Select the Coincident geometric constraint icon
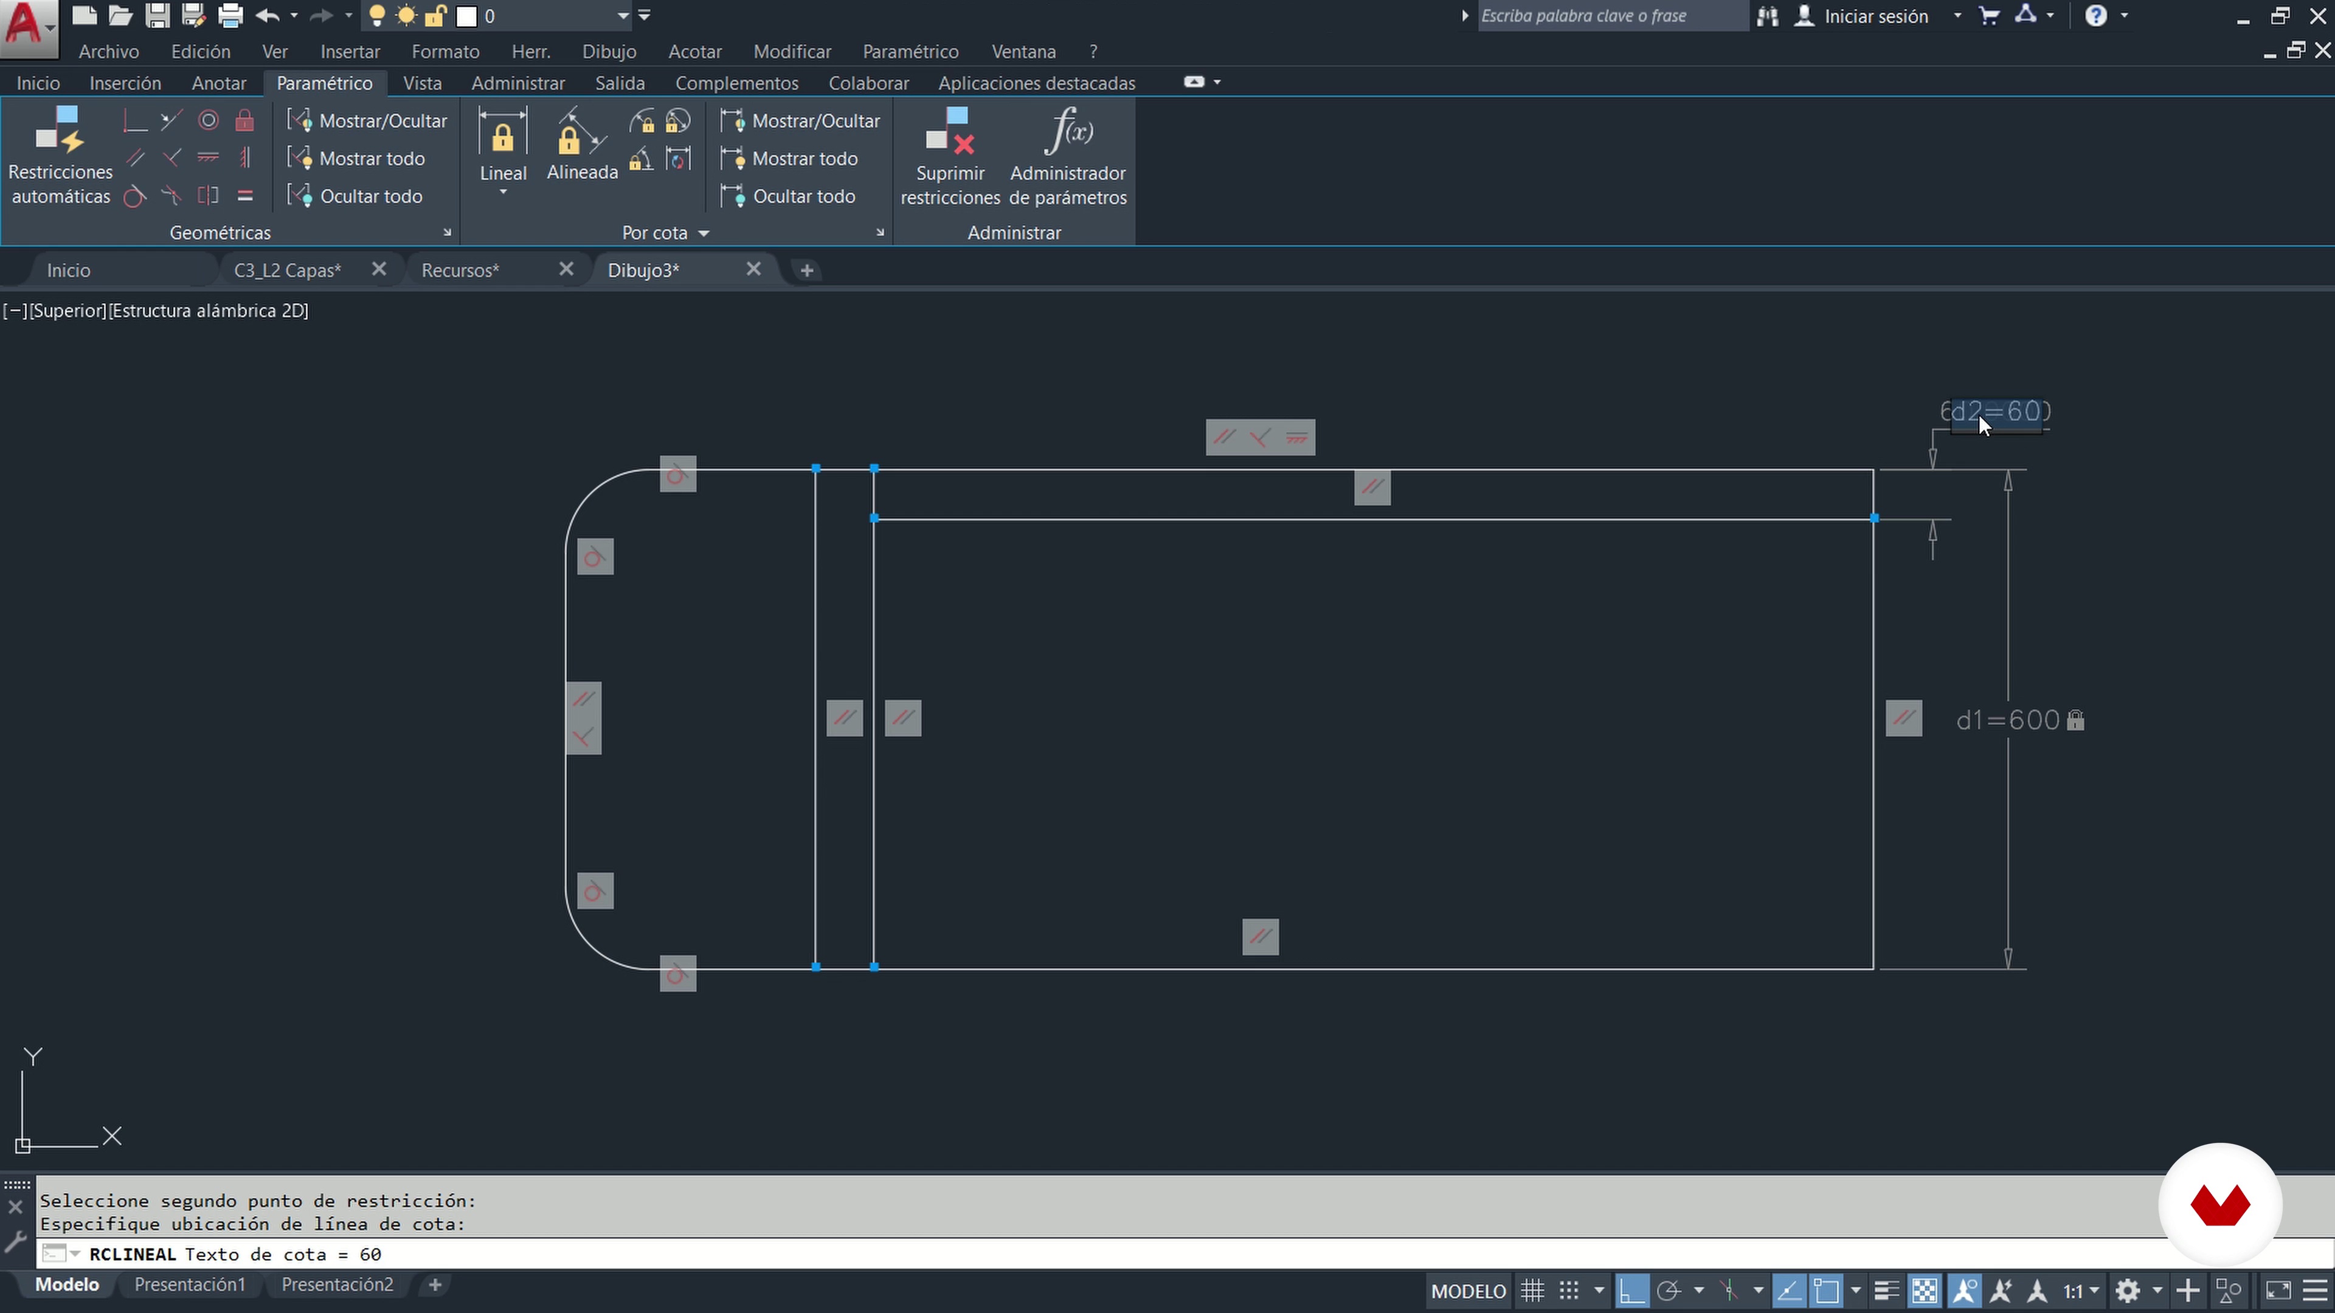Image resolution: width=2335 pixels, height=1313 pixels. pos(135,120)
